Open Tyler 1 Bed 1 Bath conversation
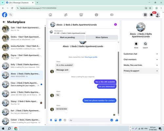 click(22, 29)
